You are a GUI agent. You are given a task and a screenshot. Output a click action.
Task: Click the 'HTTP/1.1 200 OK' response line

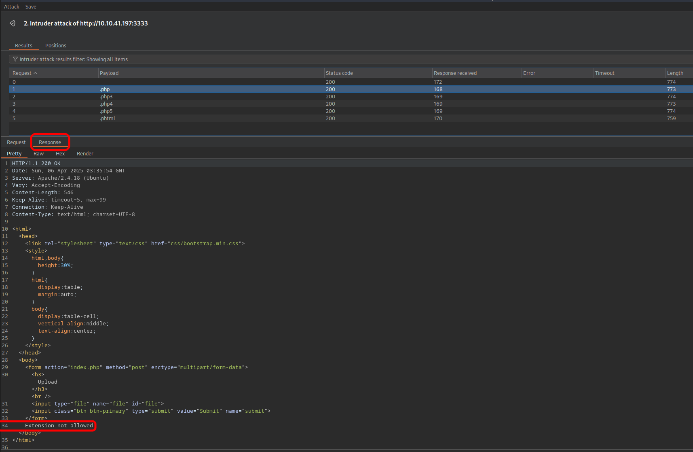point(36,163)
